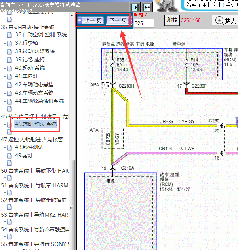
Task: Select tree item 38.被动 防盗系统
Action: (35, 51)
